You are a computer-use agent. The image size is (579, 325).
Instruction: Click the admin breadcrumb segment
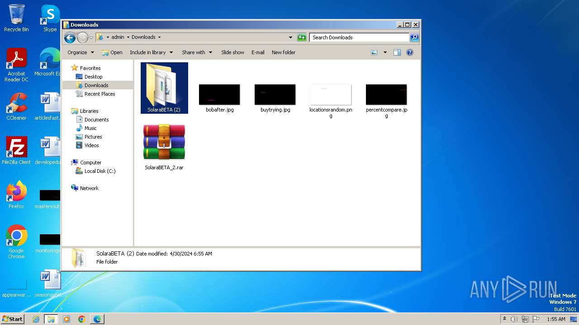118,37
